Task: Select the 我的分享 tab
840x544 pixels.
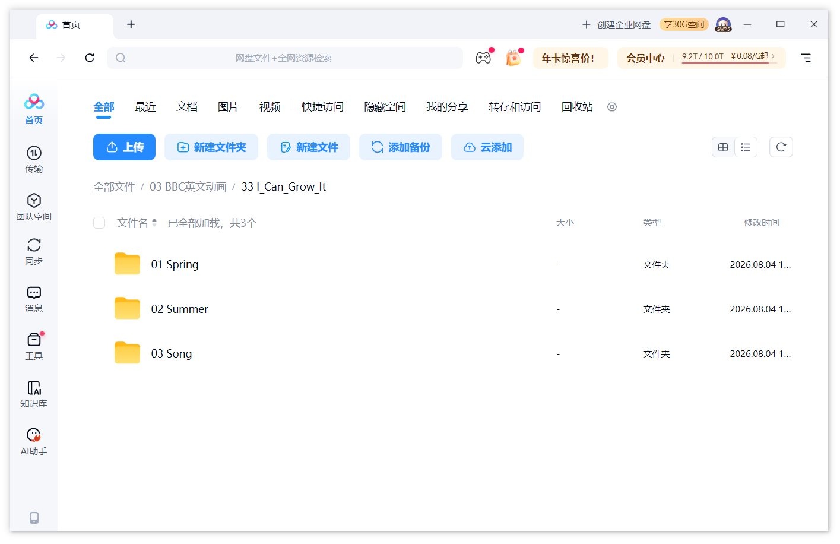Action: (x=447, y=107)
